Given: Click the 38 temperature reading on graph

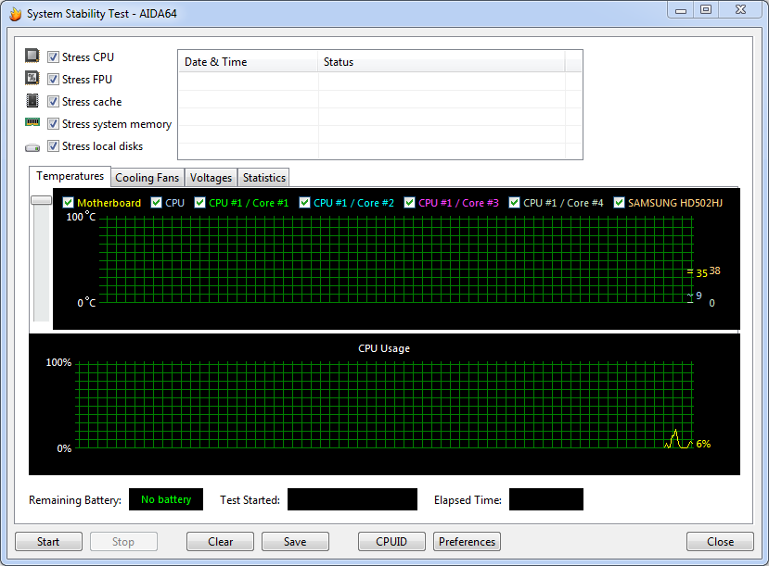Looking at the screenshot, I should click(x=714, y=270).
